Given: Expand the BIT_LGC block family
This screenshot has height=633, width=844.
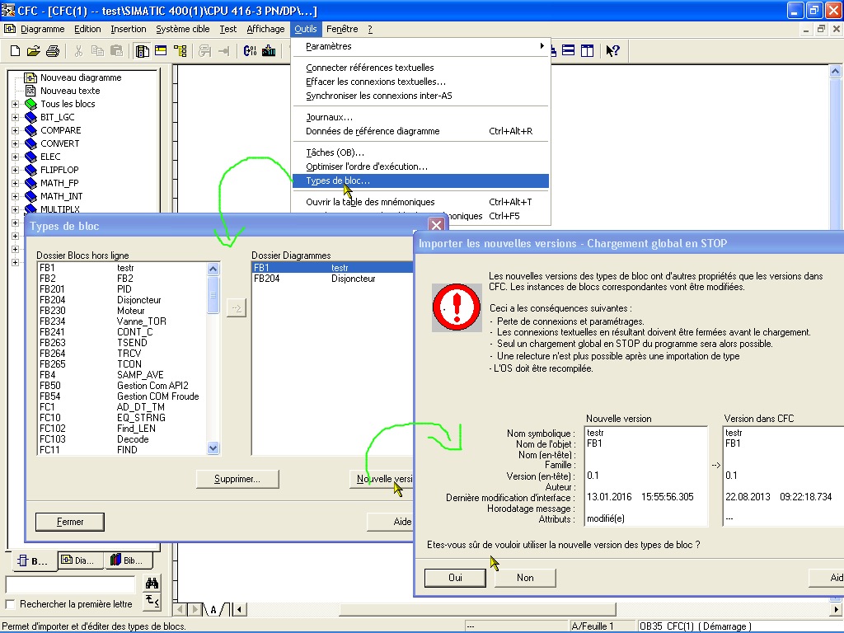Looking at the screenshot, I should [x=15, y=117].
